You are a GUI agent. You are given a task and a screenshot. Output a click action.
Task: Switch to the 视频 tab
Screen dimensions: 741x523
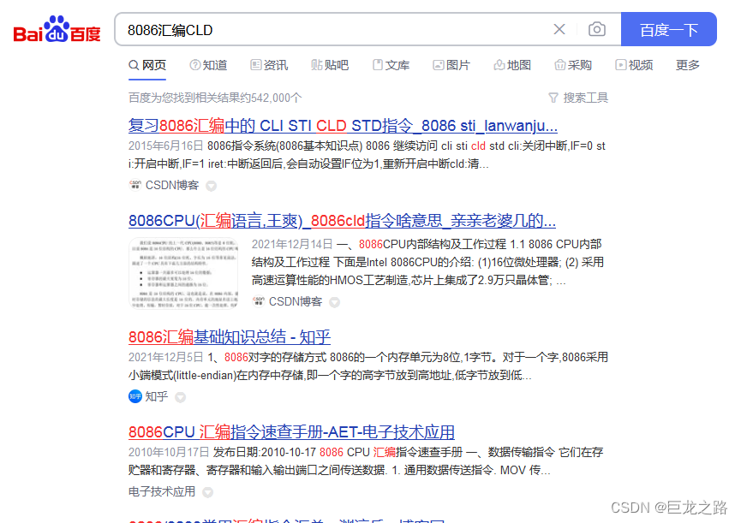[x=634, y=65]
